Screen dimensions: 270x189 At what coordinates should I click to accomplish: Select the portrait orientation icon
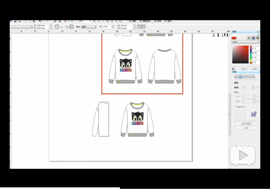tap(57, 27)
